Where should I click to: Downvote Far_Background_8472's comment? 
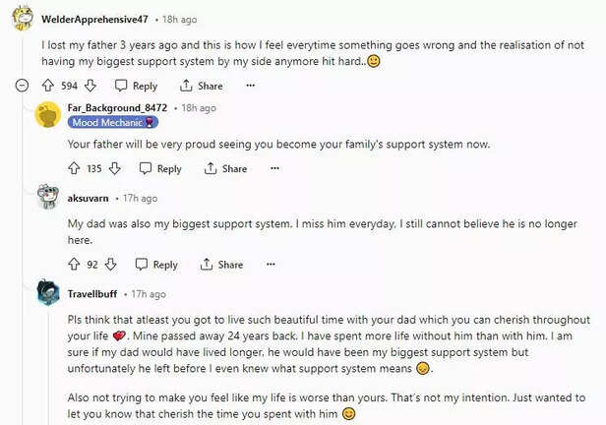pos(113,168)
